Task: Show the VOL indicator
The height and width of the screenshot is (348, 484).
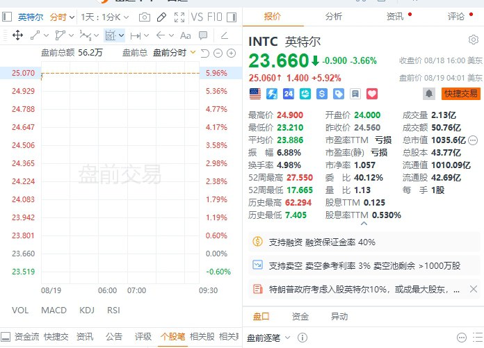Action: pyautogui.click(x=20, y=310)
